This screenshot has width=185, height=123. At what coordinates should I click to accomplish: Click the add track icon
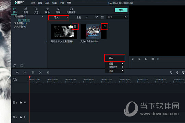(15, 79)
